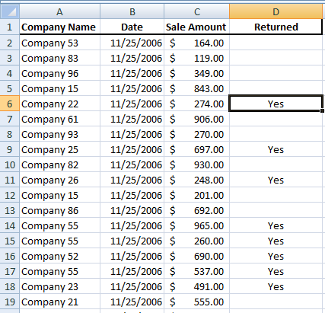Select row 6 header

pos(10,104)
